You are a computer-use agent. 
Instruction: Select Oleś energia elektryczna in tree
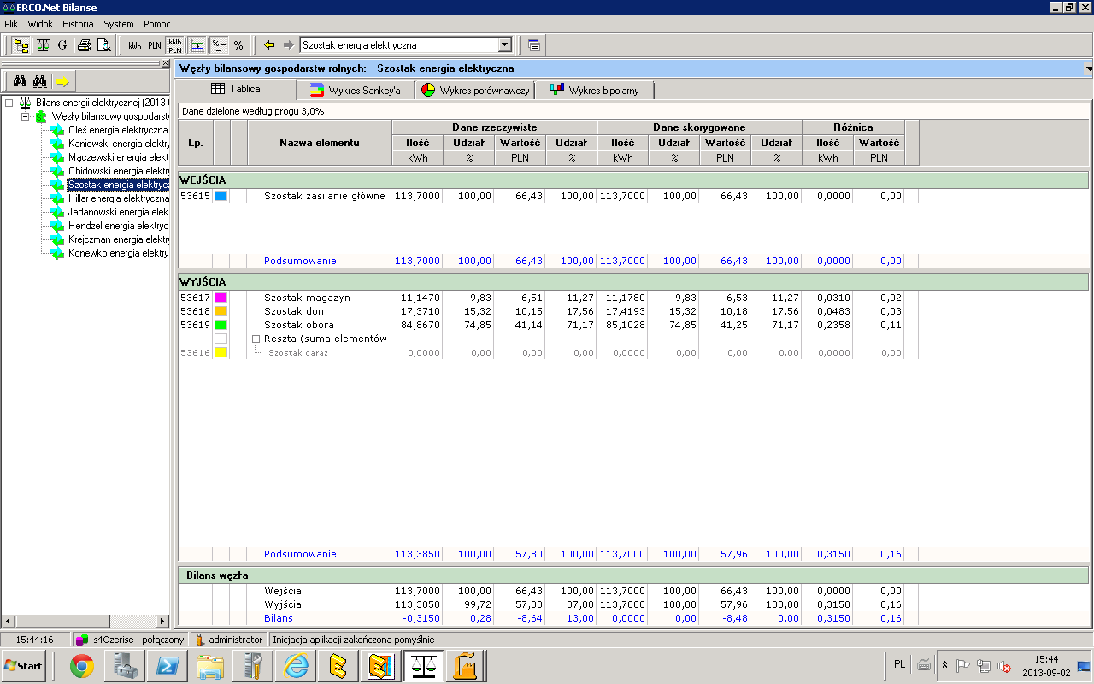(118, 130)
